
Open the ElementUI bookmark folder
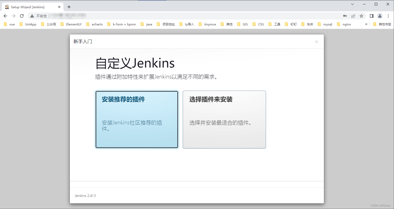[71, 24]
